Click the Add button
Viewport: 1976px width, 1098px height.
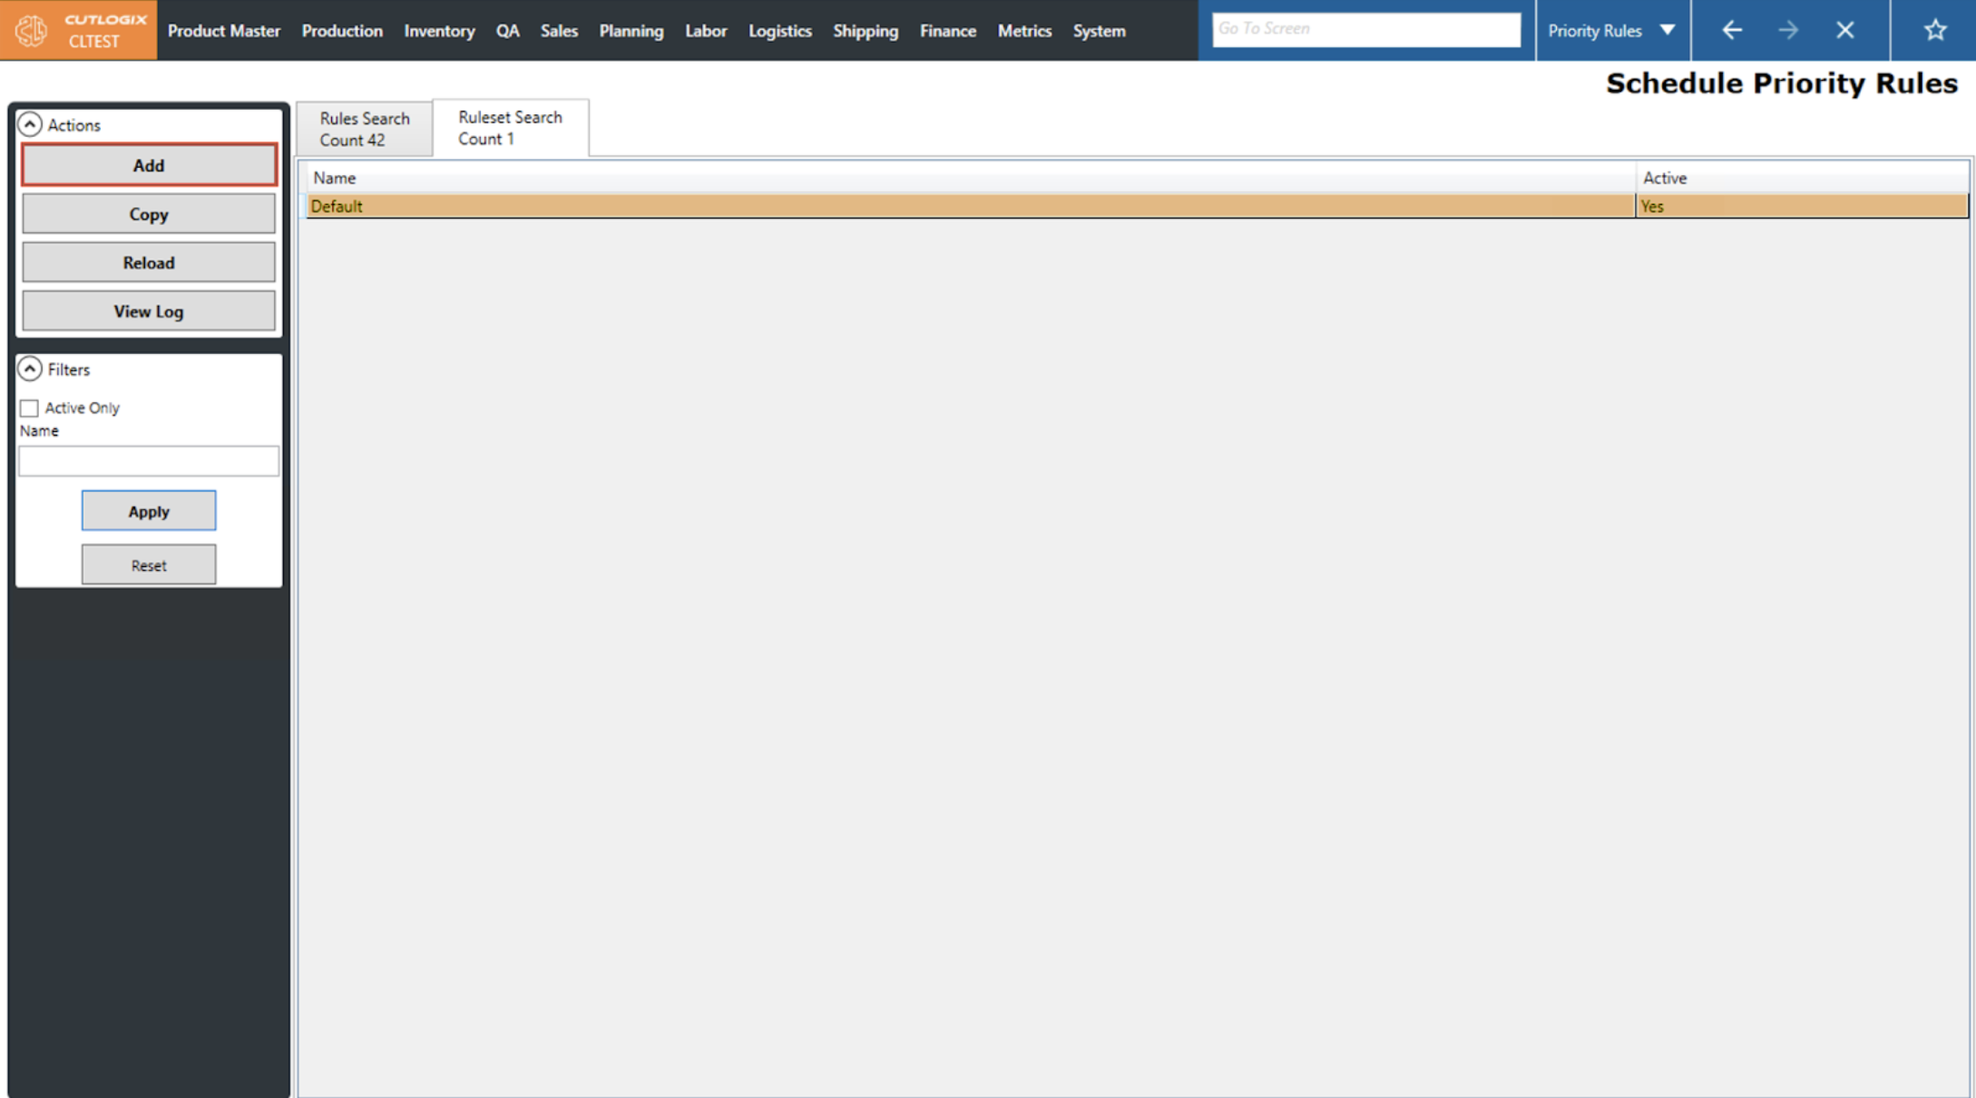tap(149, 165)
